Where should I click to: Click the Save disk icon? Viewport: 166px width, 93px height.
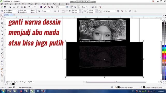[x=10, y=7]
